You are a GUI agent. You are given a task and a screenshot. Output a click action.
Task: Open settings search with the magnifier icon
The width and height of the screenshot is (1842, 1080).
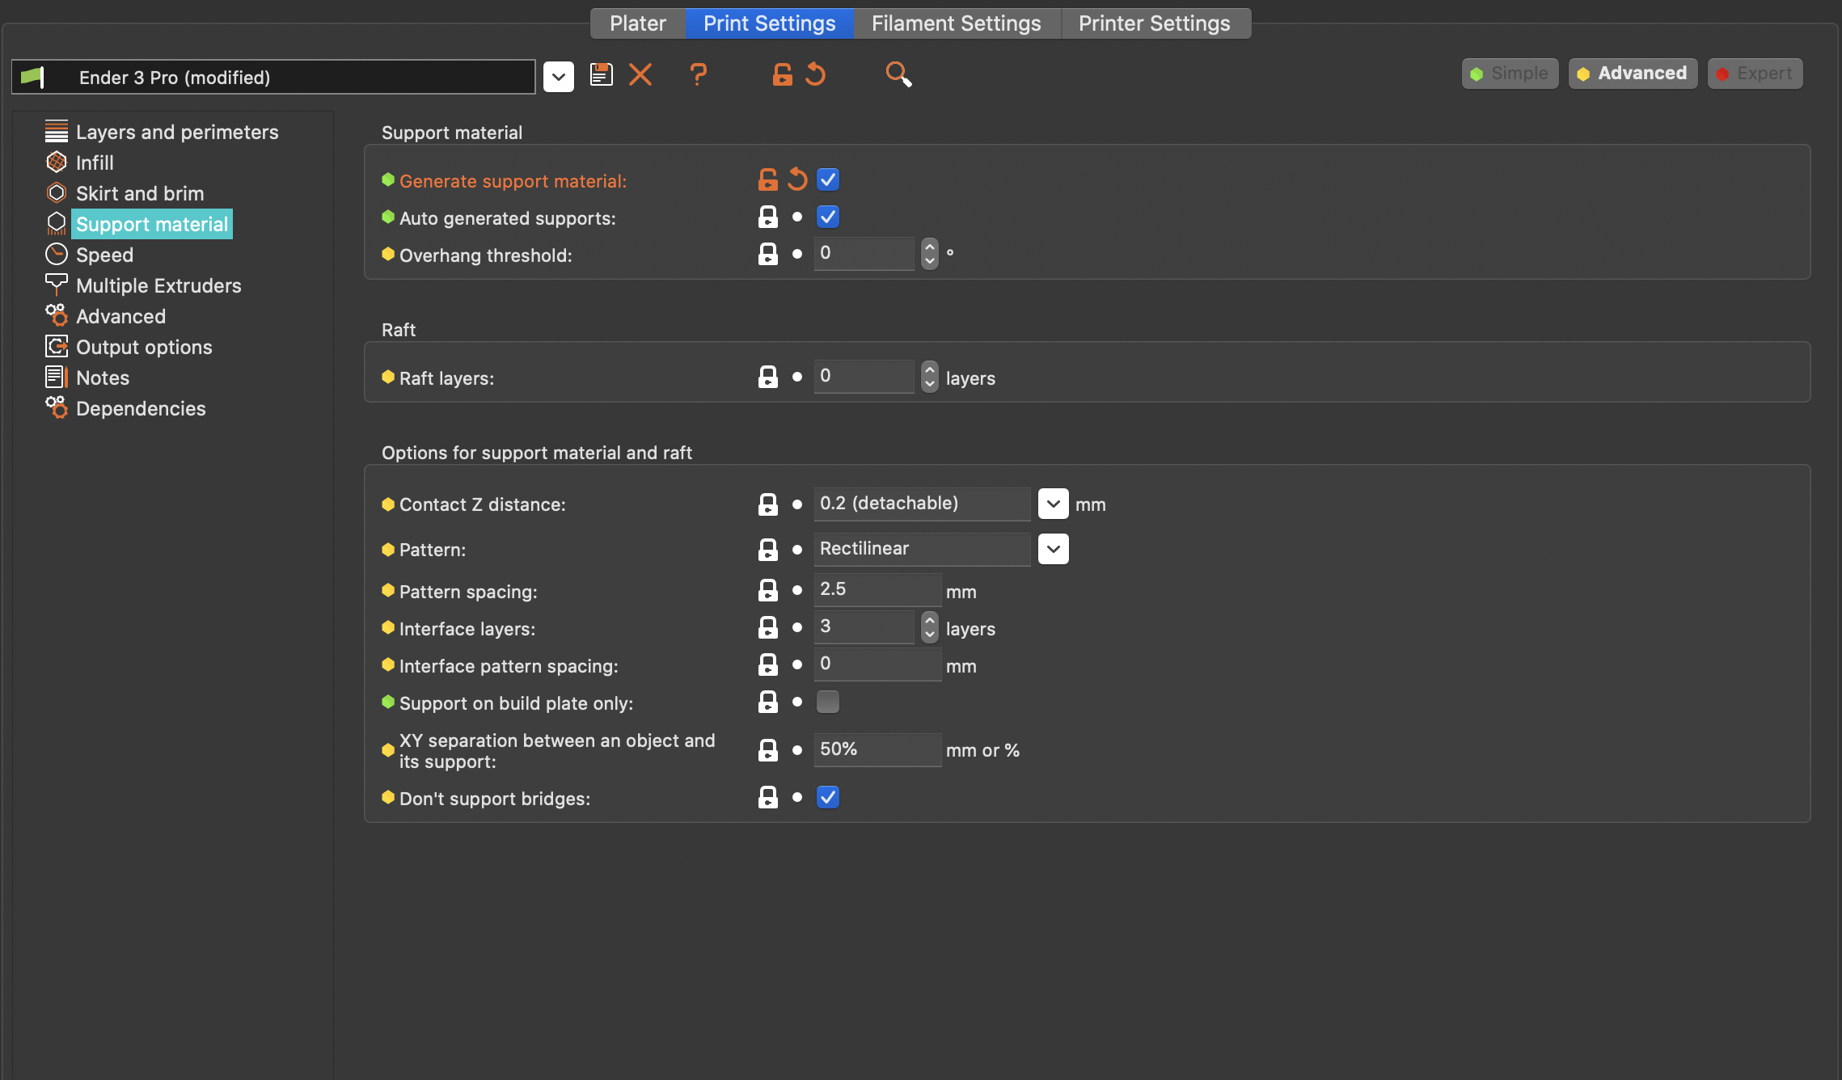[899, 74]
